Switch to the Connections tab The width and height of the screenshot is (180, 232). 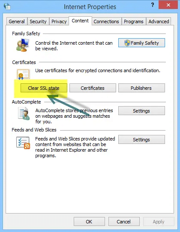click(106, 21)
